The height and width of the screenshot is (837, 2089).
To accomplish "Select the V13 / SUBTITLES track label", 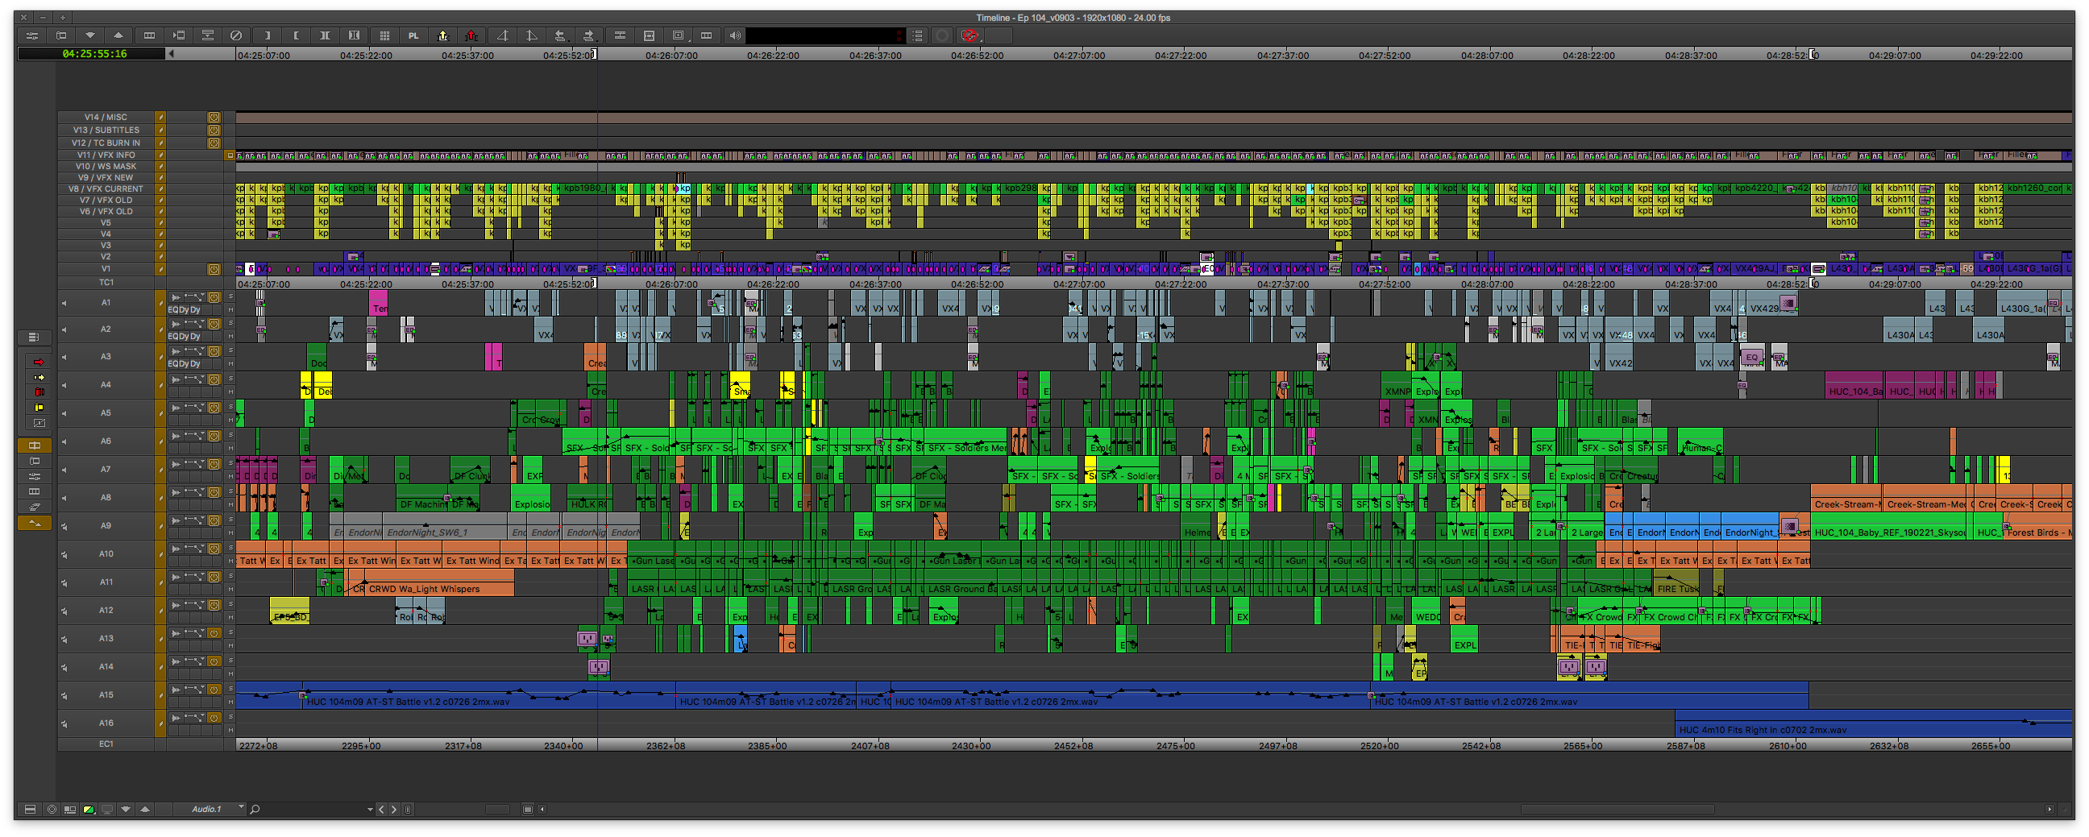I will (x=106, y=130).
